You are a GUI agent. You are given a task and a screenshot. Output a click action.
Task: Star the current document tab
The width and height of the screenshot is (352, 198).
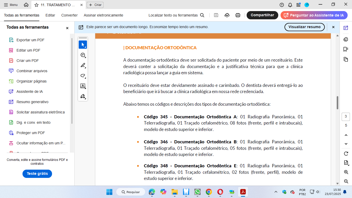pos(36,5)
